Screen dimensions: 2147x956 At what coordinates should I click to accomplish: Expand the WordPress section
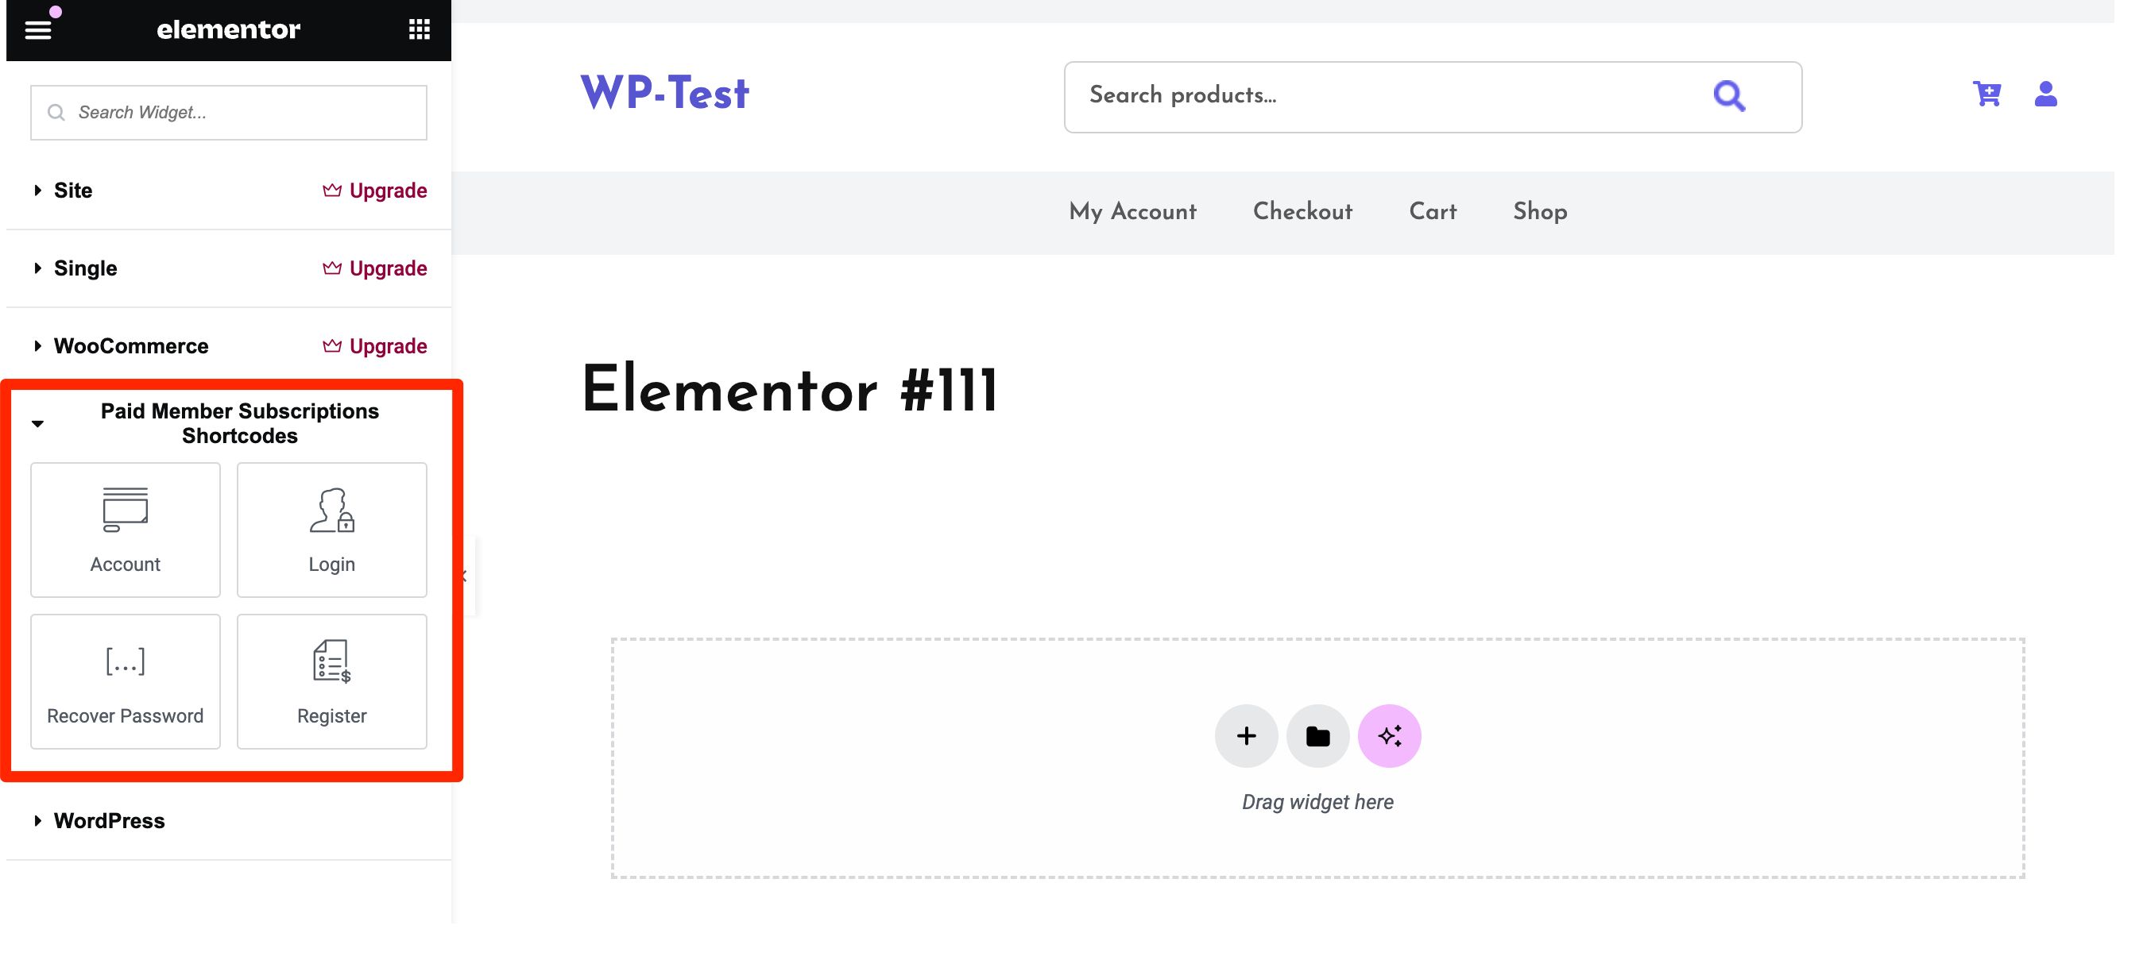(x=108, y=819)
